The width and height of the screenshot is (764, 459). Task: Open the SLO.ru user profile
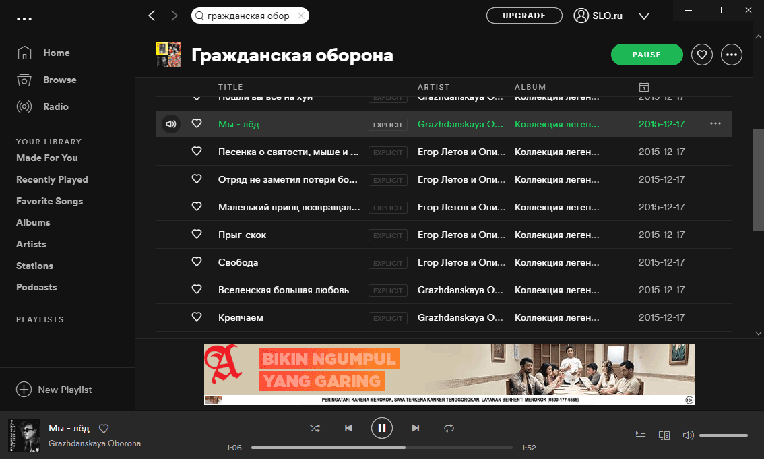click(x=598, y=16)
